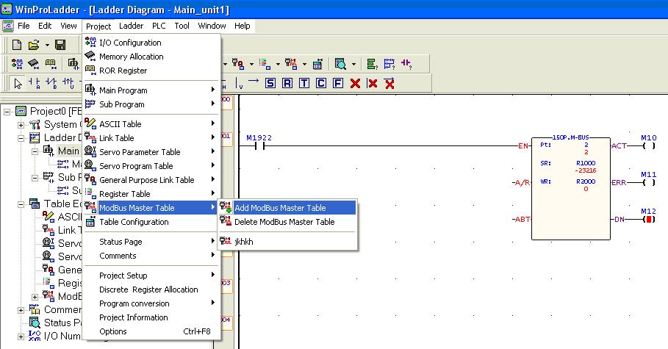This screenshot has height=349, width=668.
Task: Choose Delete ModBus Master Table
Action: [287, 222]
